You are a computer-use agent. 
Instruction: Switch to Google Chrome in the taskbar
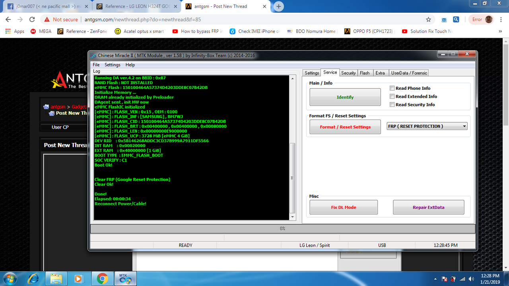pos(102,278)
